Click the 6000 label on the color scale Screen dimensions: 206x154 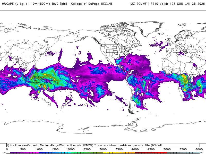(199, 149)
